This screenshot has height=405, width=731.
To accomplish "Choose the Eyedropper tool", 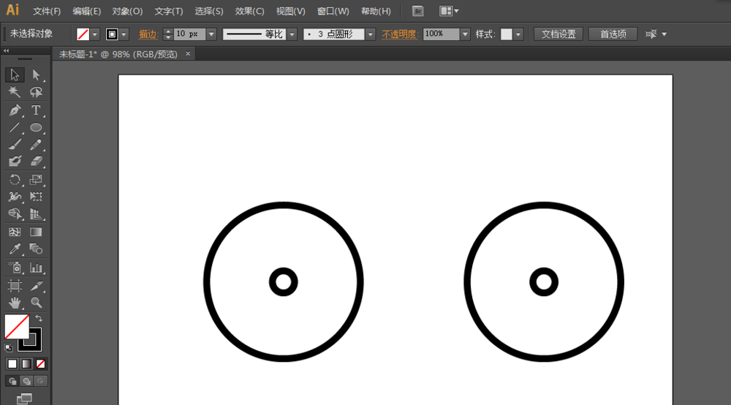I will [15, 249].
